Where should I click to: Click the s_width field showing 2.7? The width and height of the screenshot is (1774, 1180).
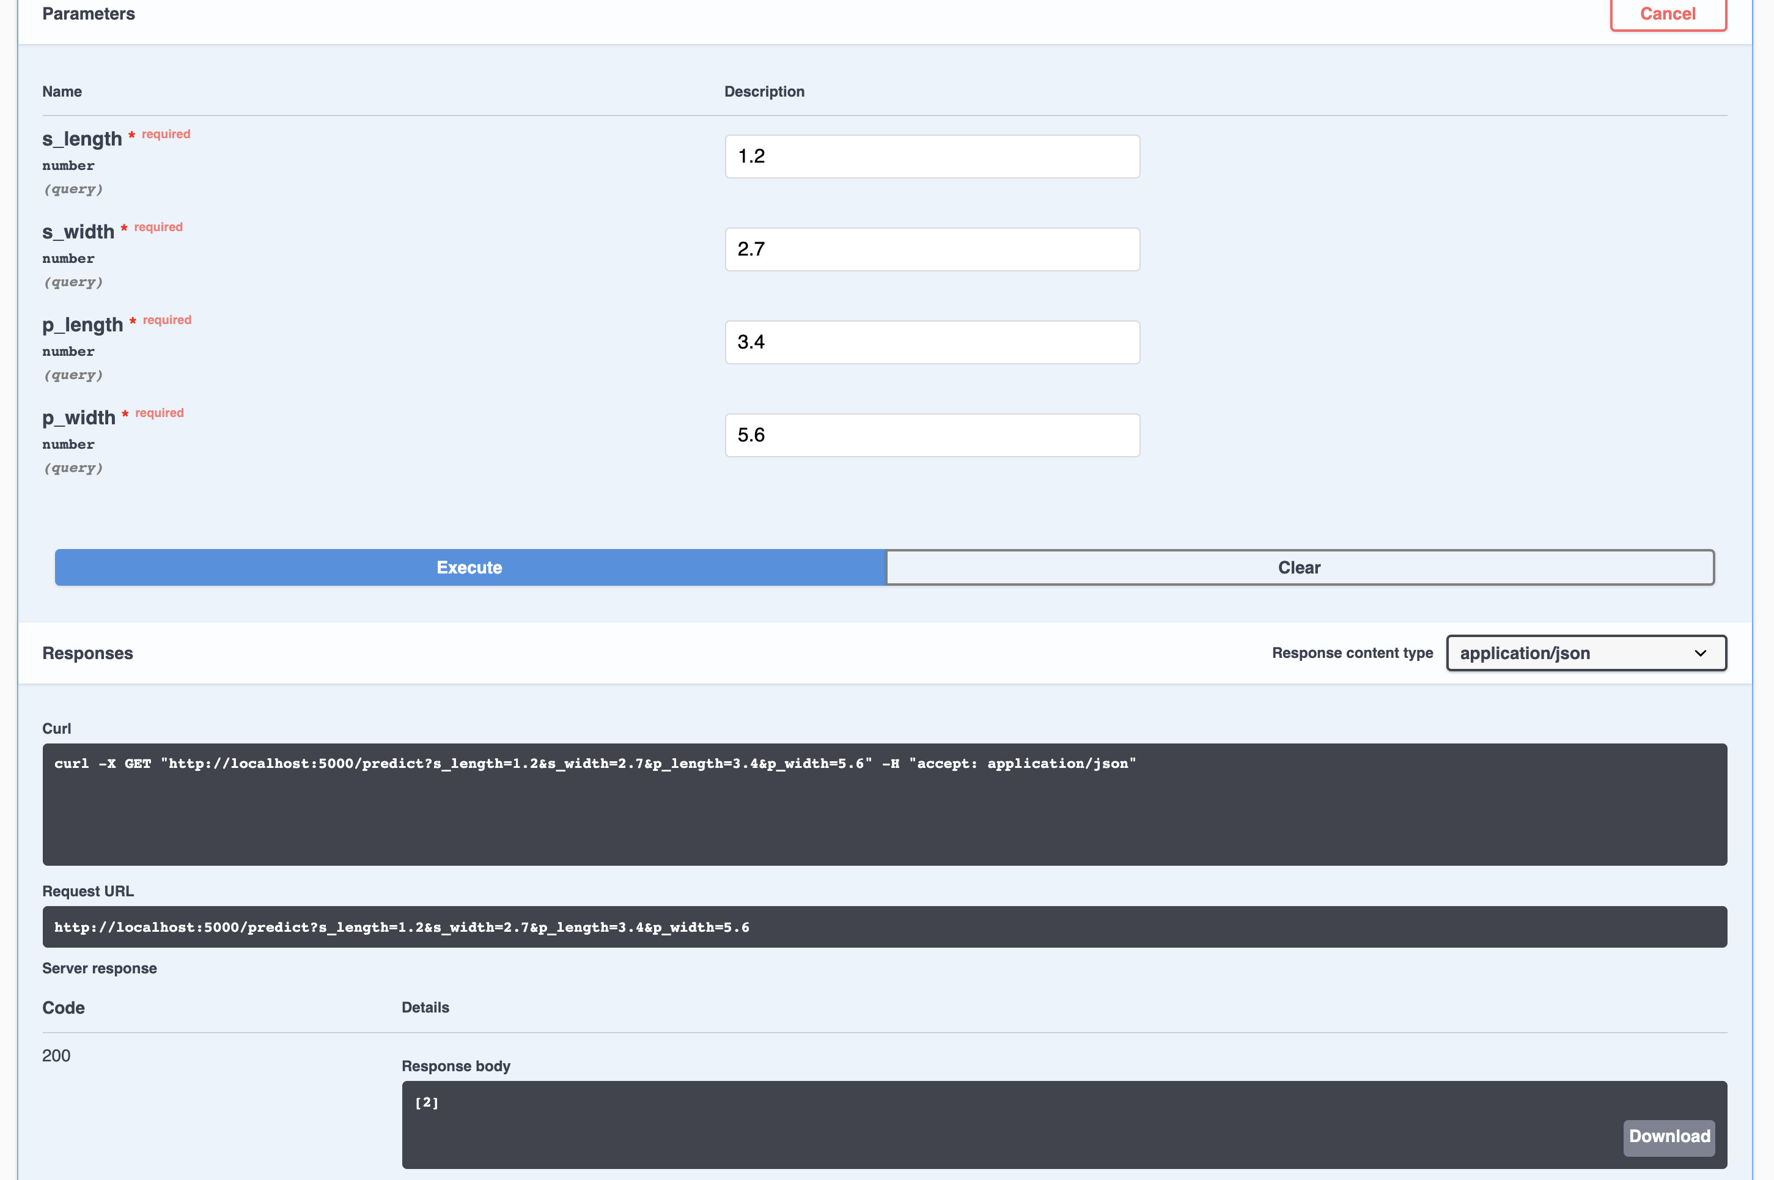932,249
